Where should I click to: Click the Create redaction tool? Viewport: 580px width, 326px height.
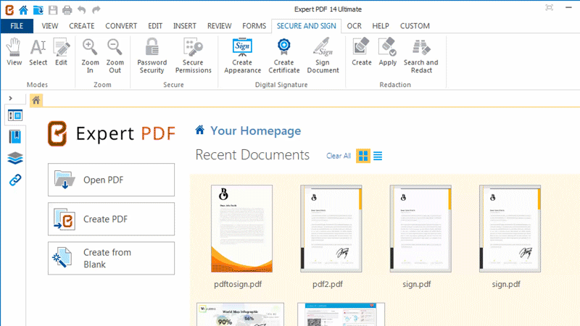tap(361, 51)
